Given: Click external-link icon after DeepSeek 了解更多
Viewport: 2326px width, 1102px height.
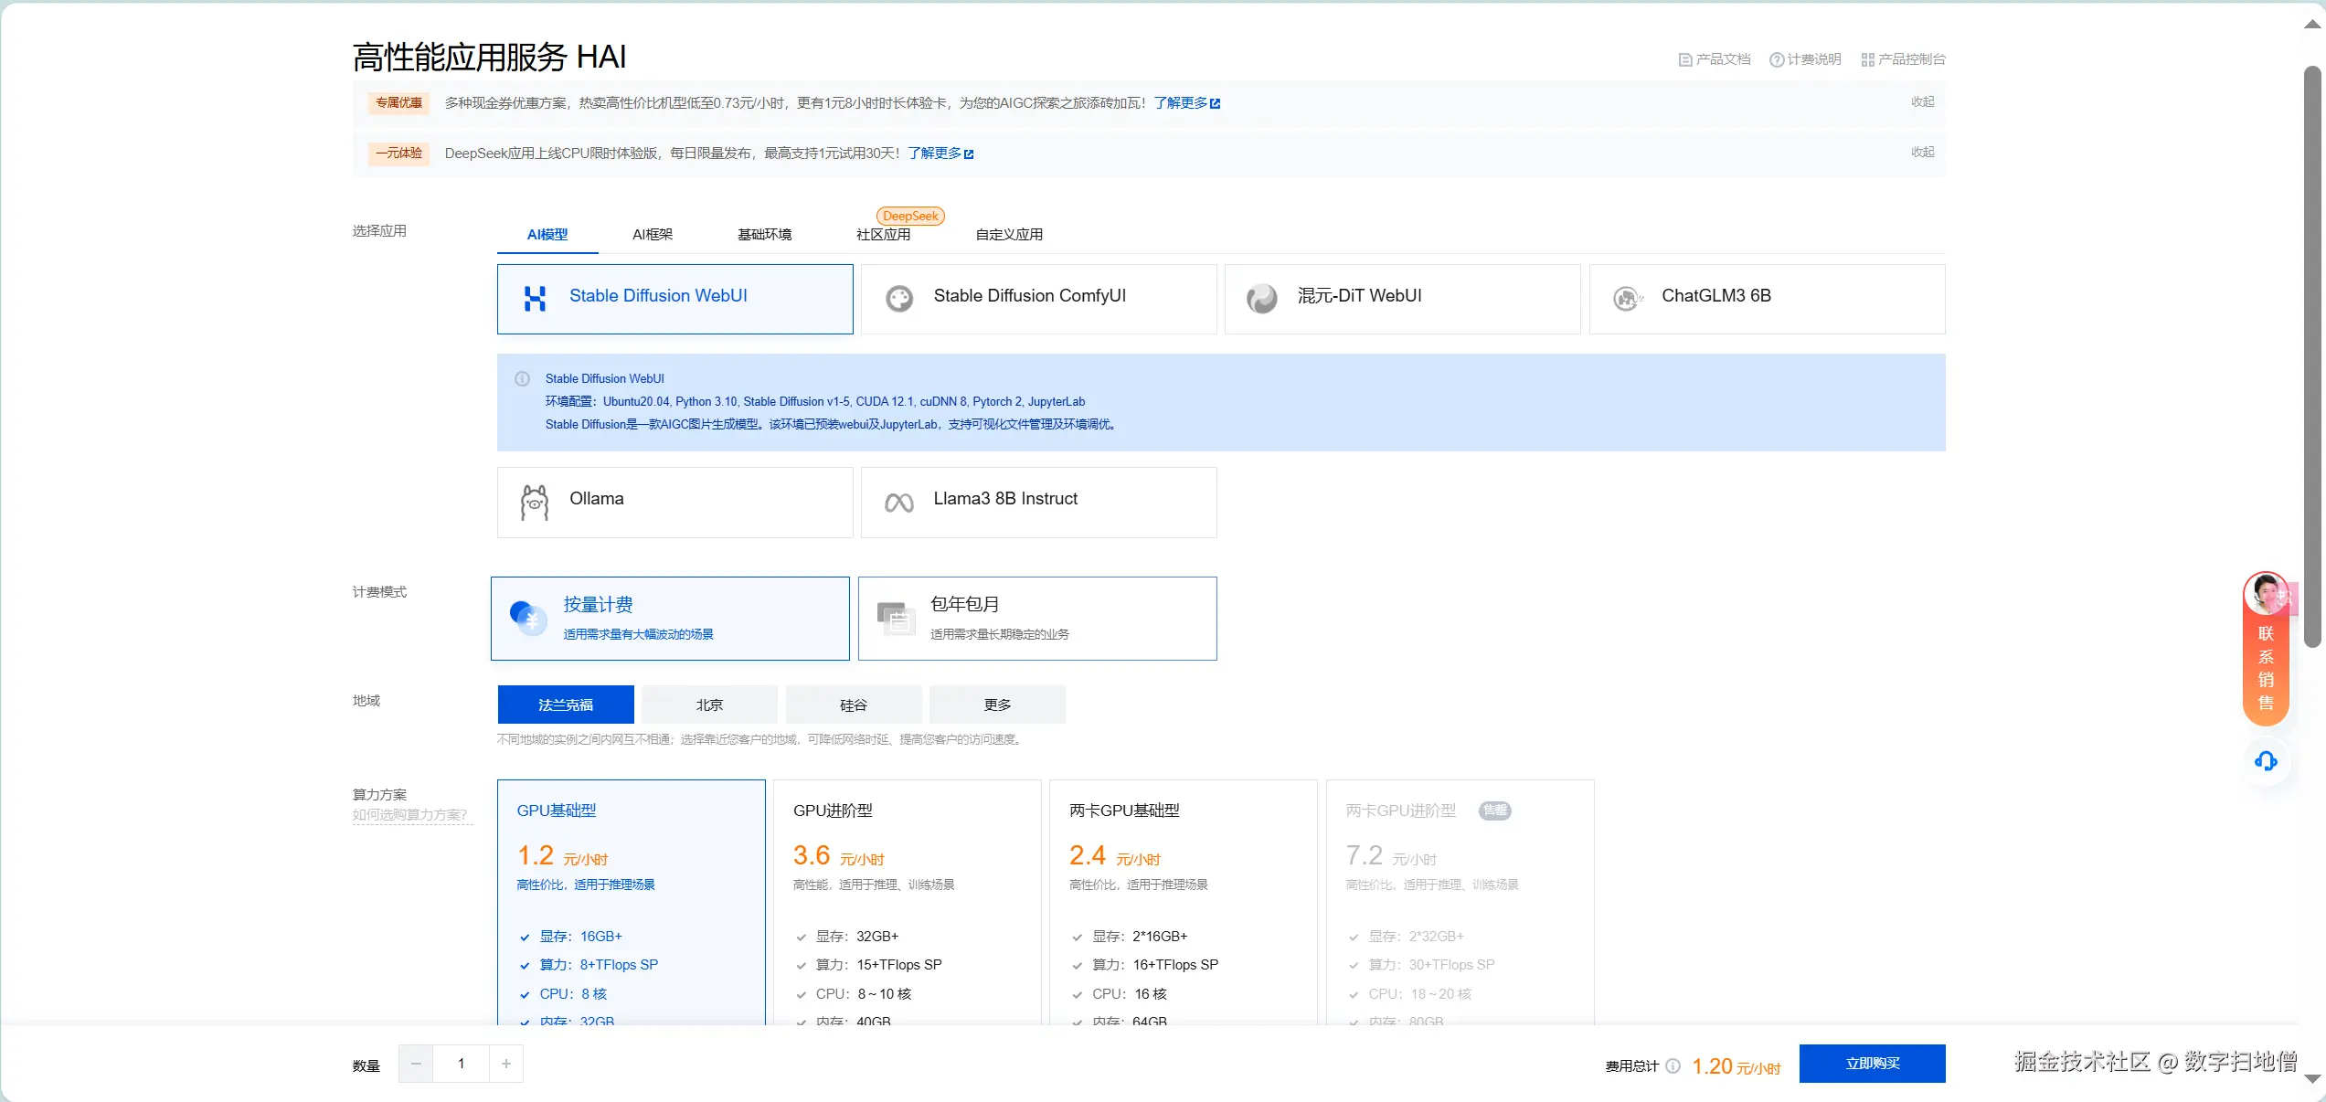Looking at the screenshot, I should point(969,154).
